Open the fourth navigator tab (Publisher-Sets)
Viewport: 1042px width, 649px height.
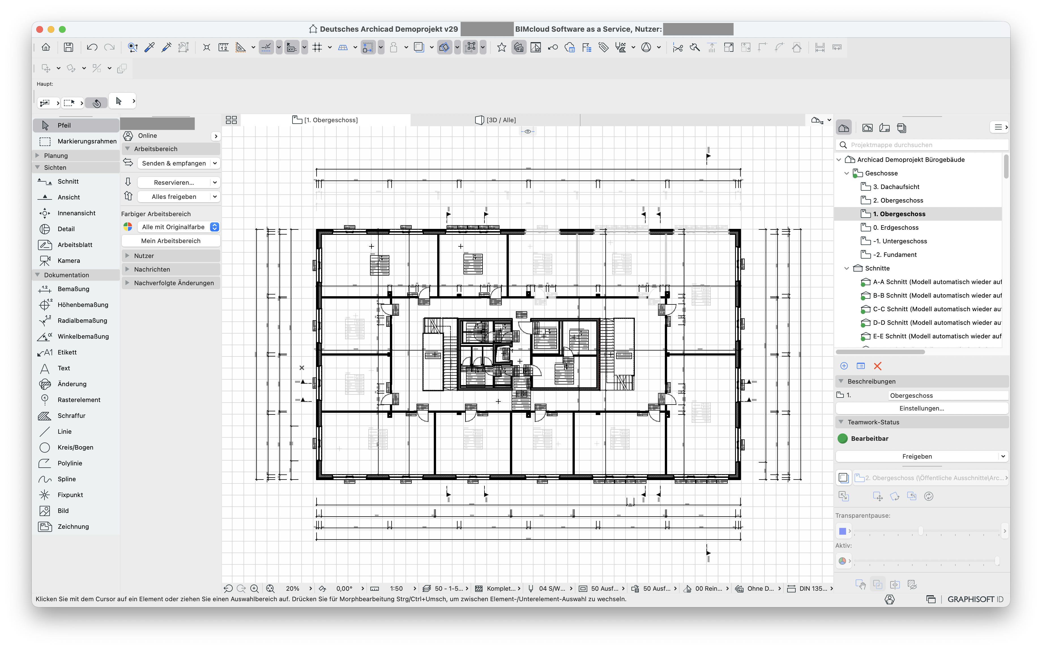point(902,128)
